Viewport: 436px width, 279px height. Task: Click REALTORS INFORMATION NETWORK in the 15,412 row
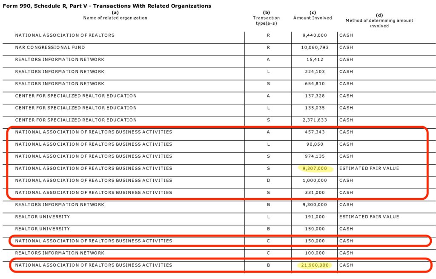60,60
